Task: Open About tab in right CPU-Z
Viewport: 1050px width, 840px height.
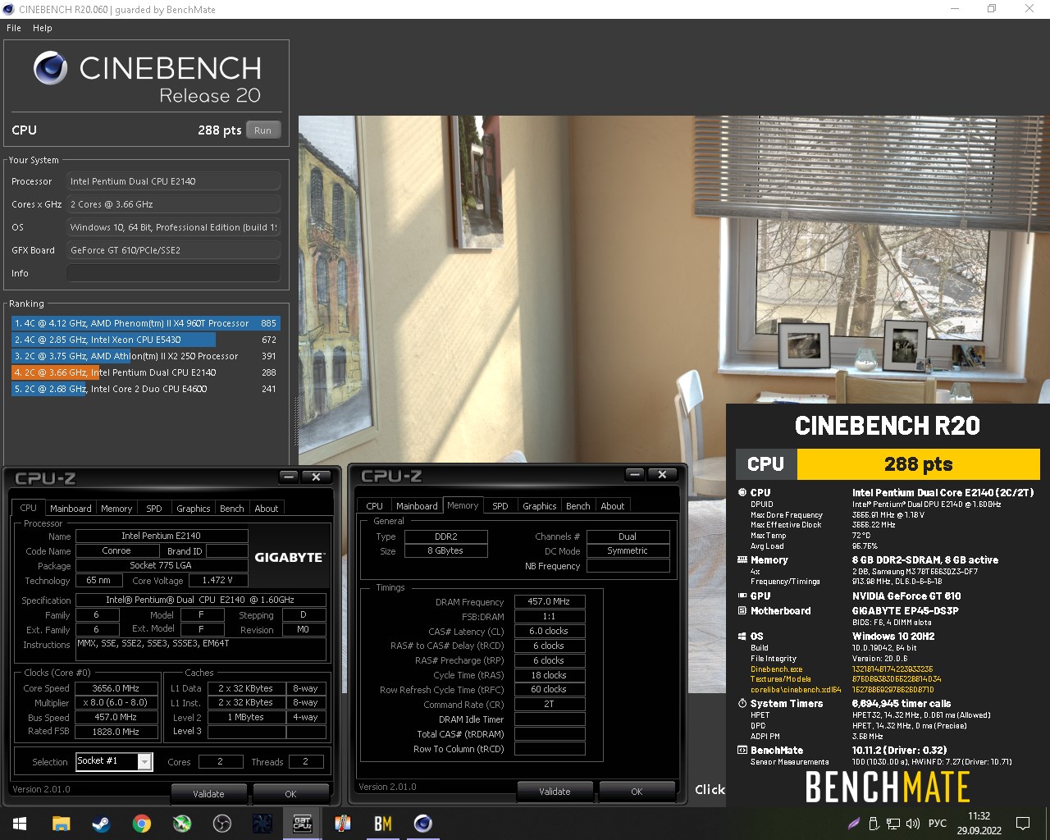Action: [613, 506]
